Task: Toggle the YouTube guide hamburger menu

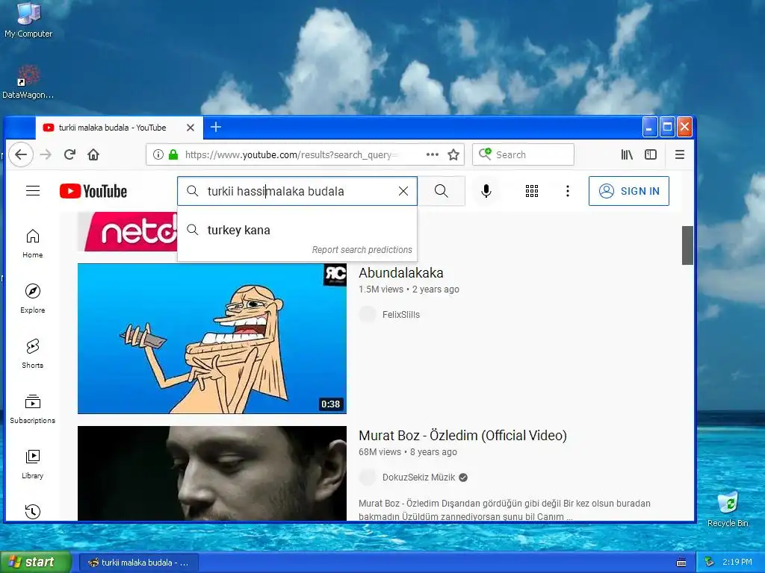Action: [33, 190]
